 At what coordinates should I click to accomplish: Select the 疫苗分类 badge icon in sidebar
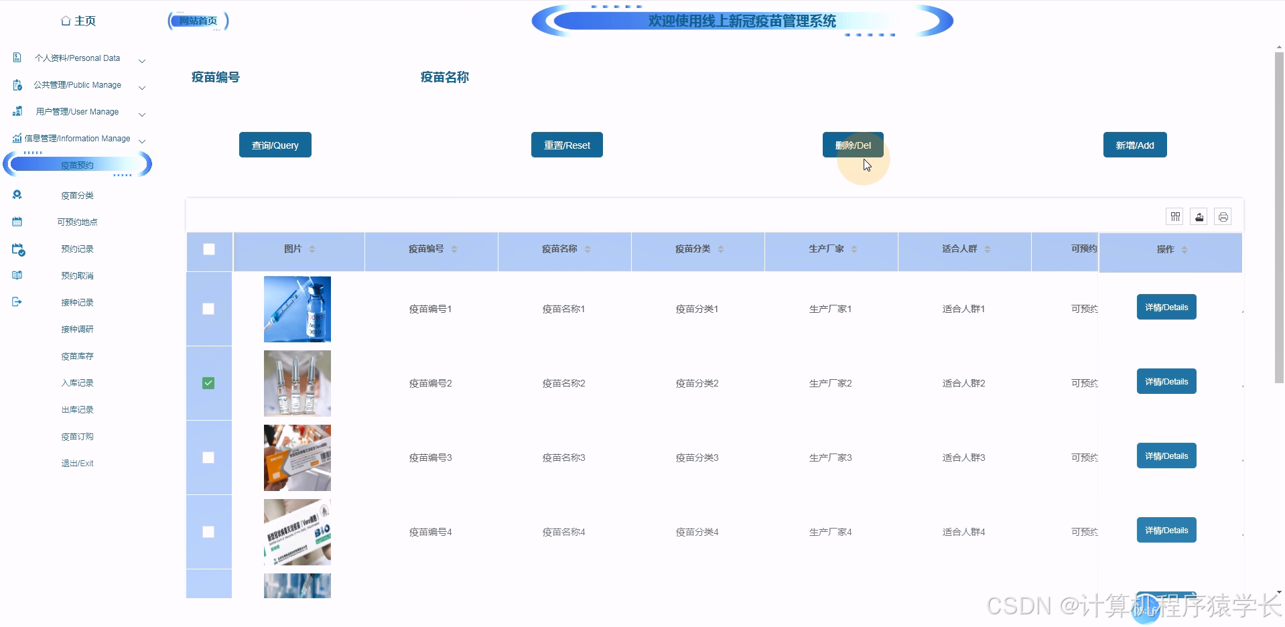click(x=16, y=195)
